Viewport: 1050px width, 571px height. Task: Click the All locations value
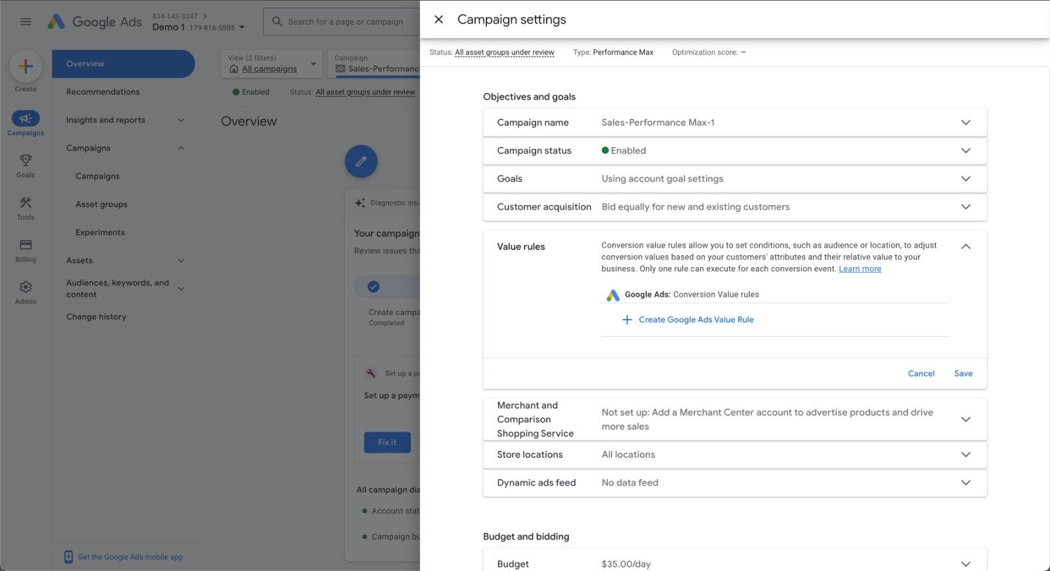pos(628,455)
